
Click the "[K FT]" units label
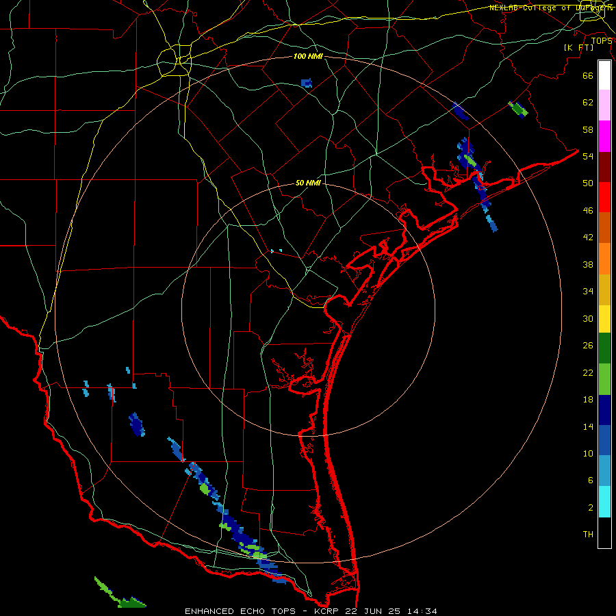(579, 47)
